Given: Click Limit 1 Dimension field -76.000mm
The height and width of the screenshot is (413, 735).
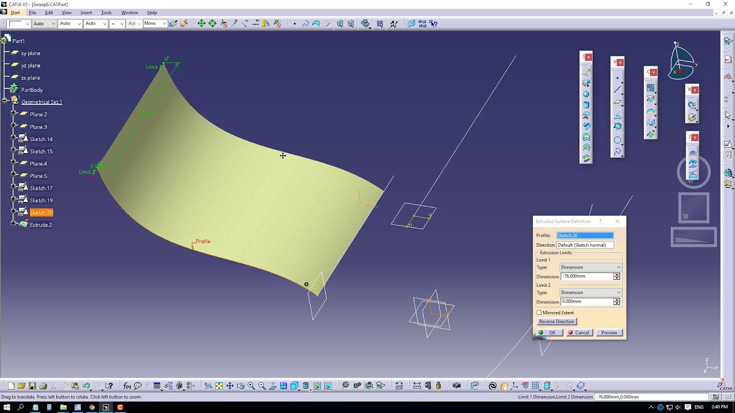Looking at the screenshot, I should pos(586,276).
